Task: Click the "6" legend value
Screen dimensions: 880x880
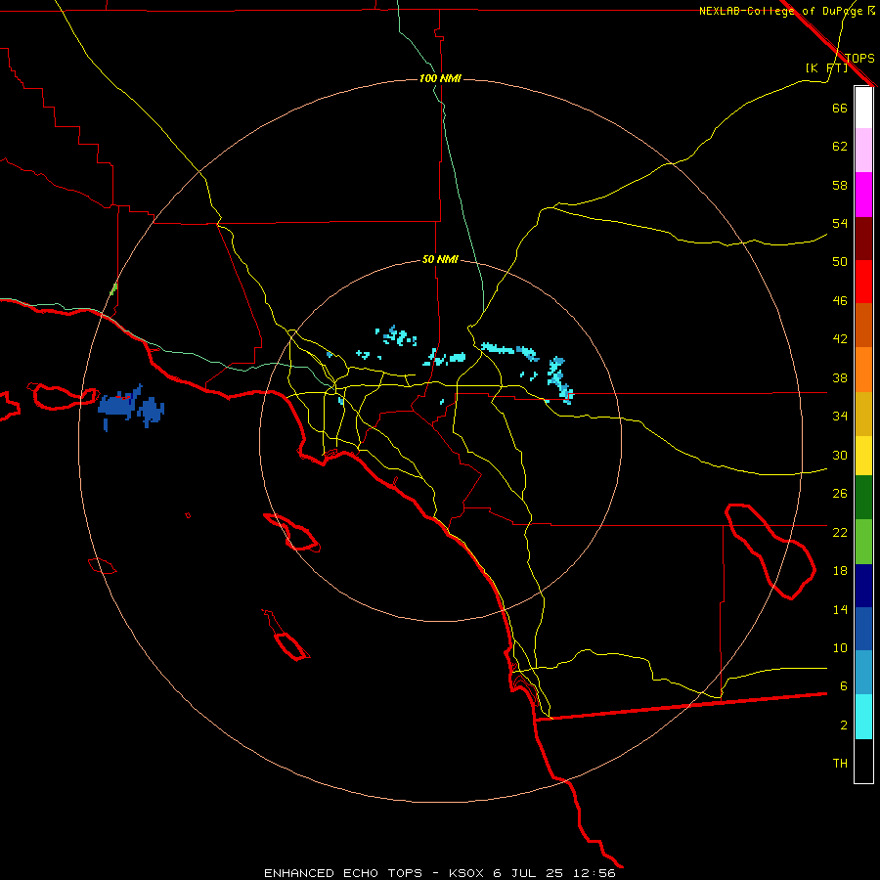Action: pos(843,686)
